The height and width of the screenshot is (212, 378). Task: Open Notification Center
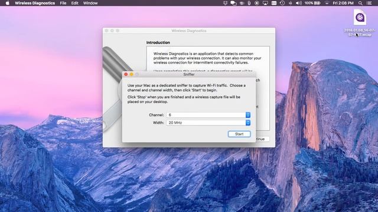pyautogui.click(x=369, y=3)
